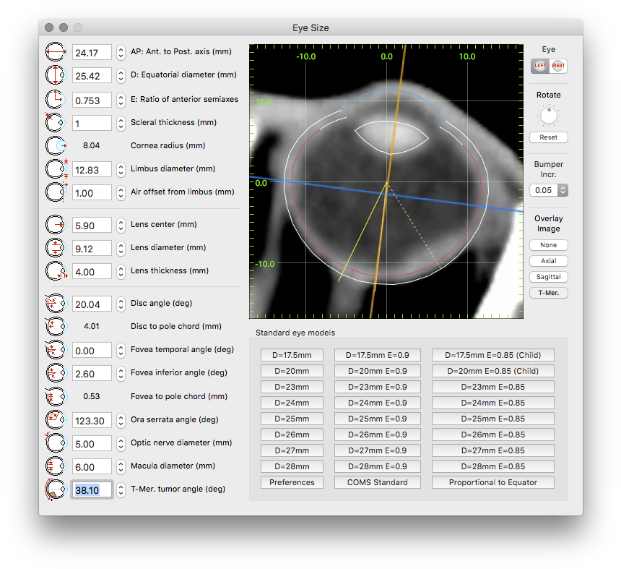
Task: Set overlay image to None
Action: [548, 244]
